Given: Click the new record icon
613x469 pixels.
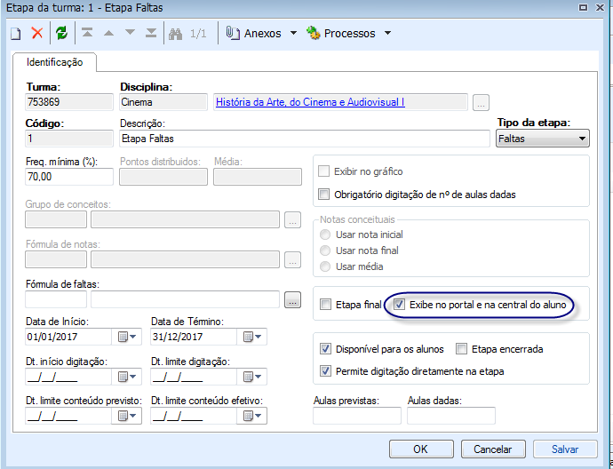Looking at the screenshot, I should tap(15, 34).
